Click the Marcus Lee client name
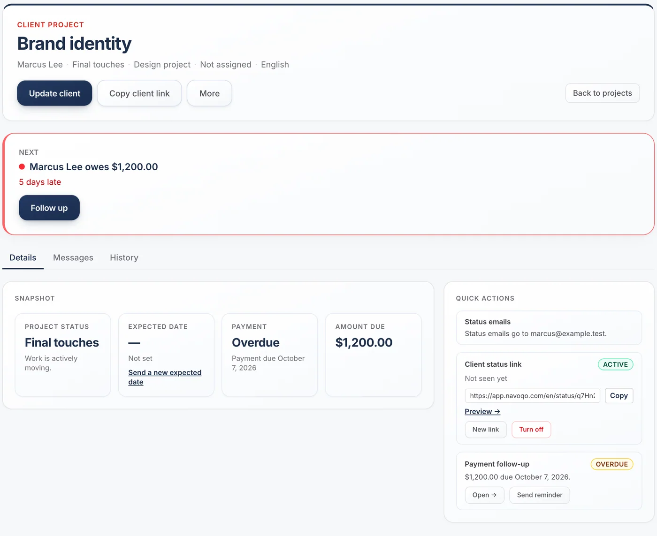657x536 pixels. pos(40,65)
